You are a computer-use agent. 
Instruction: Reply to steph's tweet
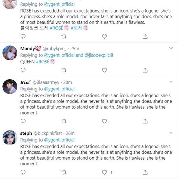click(x=23, y=172)
